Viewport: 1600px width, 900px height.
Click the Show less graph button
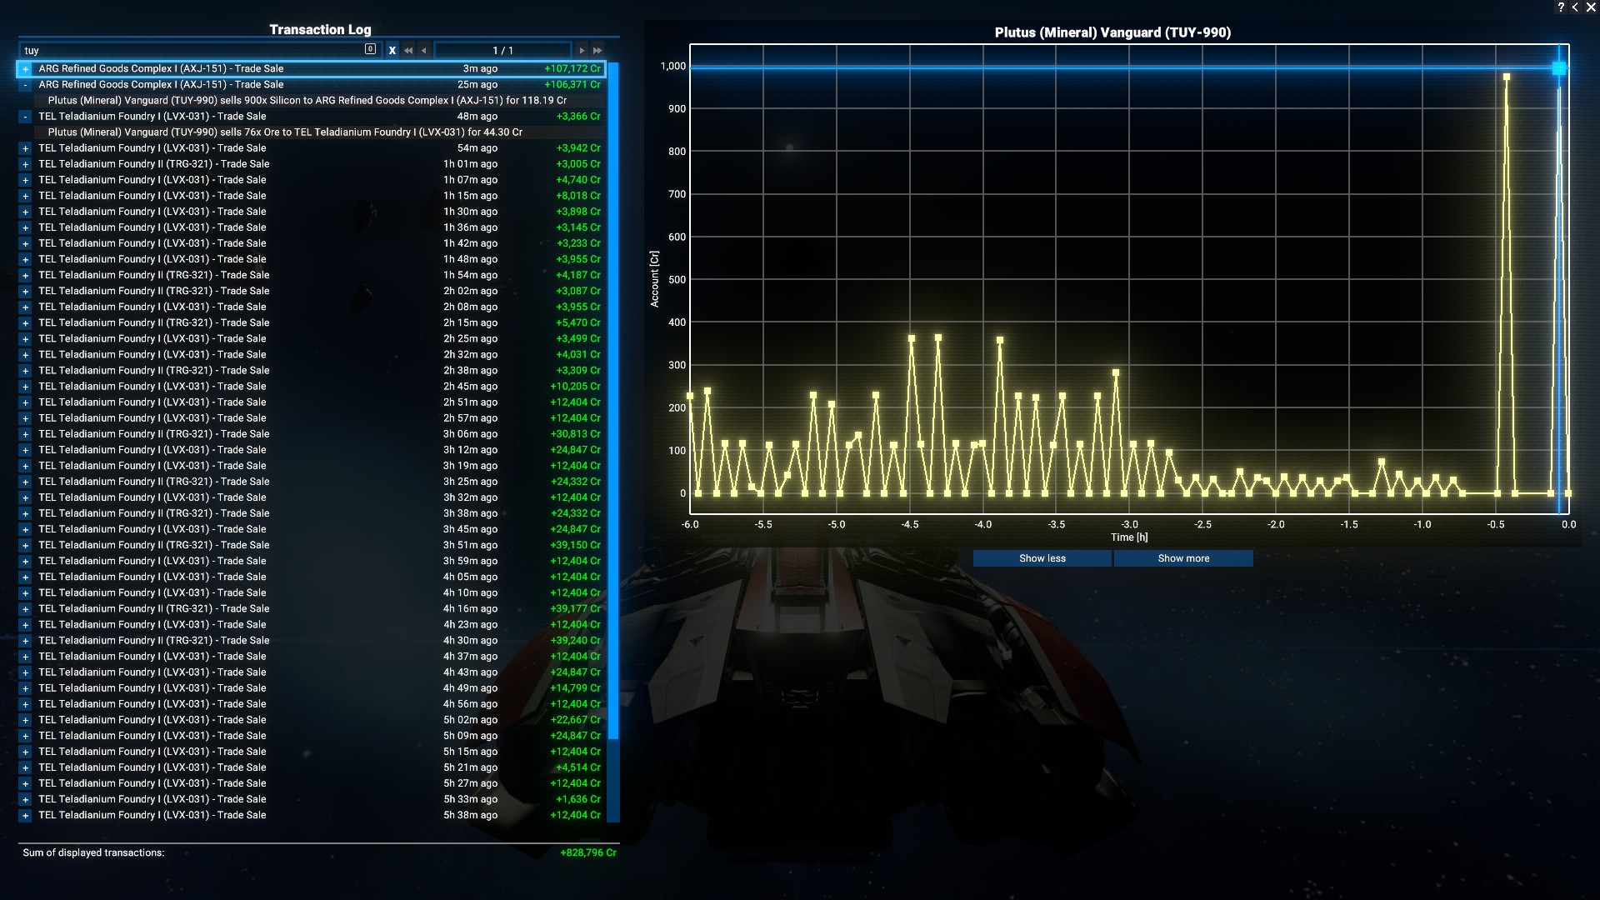[1042, 558]
